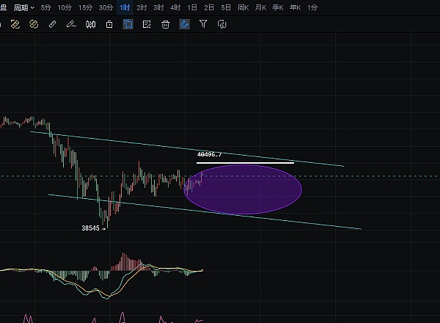Switch to the 4时 timeframe

click(175, 7)
